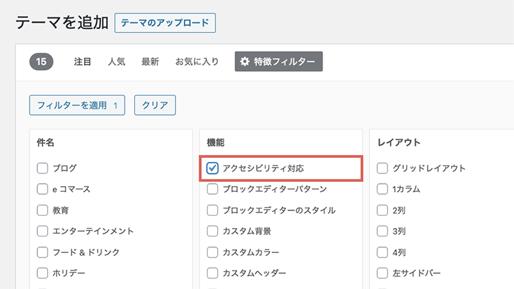Check the ブログ checkbox

pyautogui.click(x=42, y=168)
